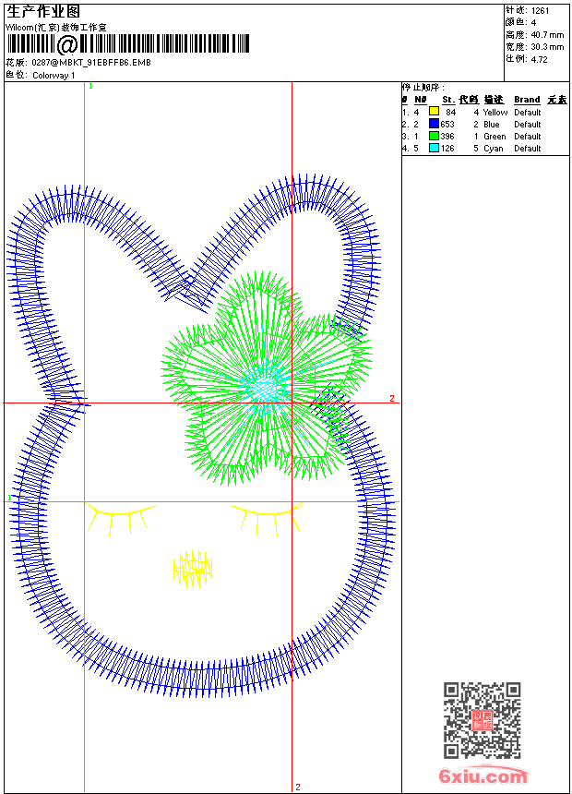Select the 'Green' description text
The height and width of the screenshot is (794, 572).
pos(495,137)
